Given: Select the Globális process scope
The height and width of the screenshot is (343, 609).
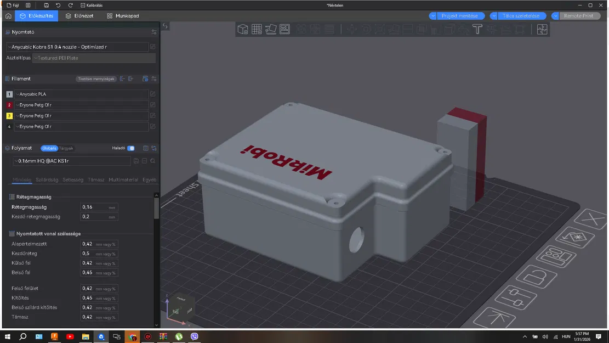Looking at the screenshot, I should (49, 148).
